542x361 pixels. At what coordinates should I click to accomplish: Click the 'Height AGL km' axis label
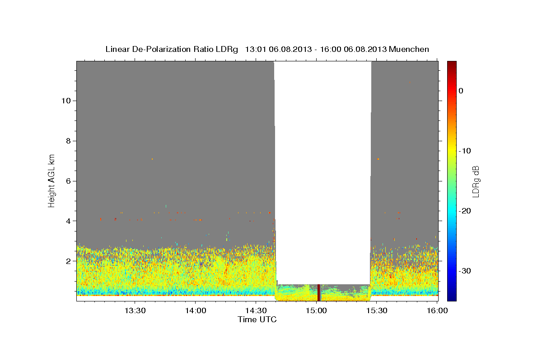point(51,180)
